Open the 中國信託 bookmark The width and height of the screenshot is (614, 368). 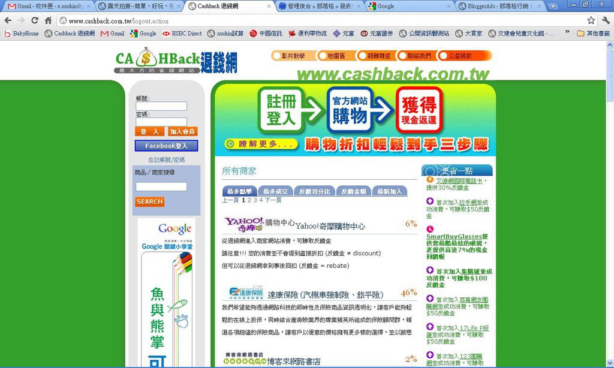click(266, 34)
